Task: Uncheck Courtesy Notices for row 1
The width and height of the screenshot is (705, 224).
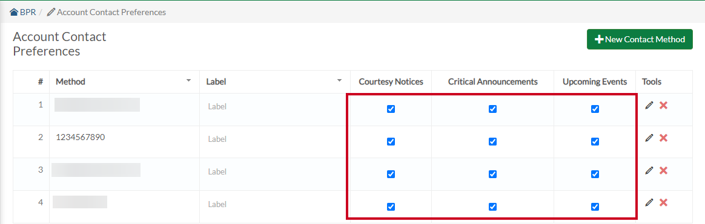Action: [391, 109]
